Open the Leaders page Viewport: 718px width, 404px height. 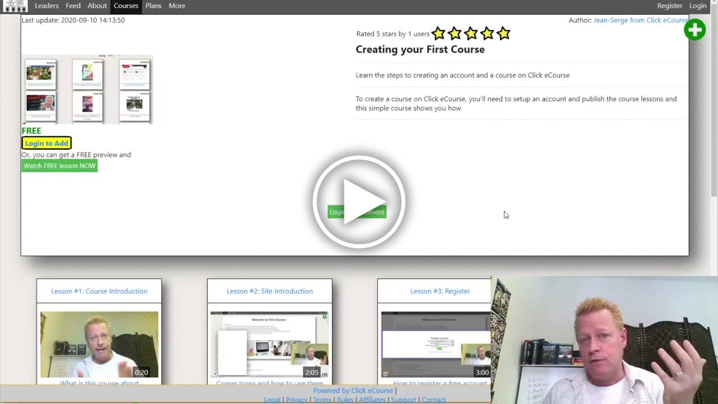coord(47,6)
